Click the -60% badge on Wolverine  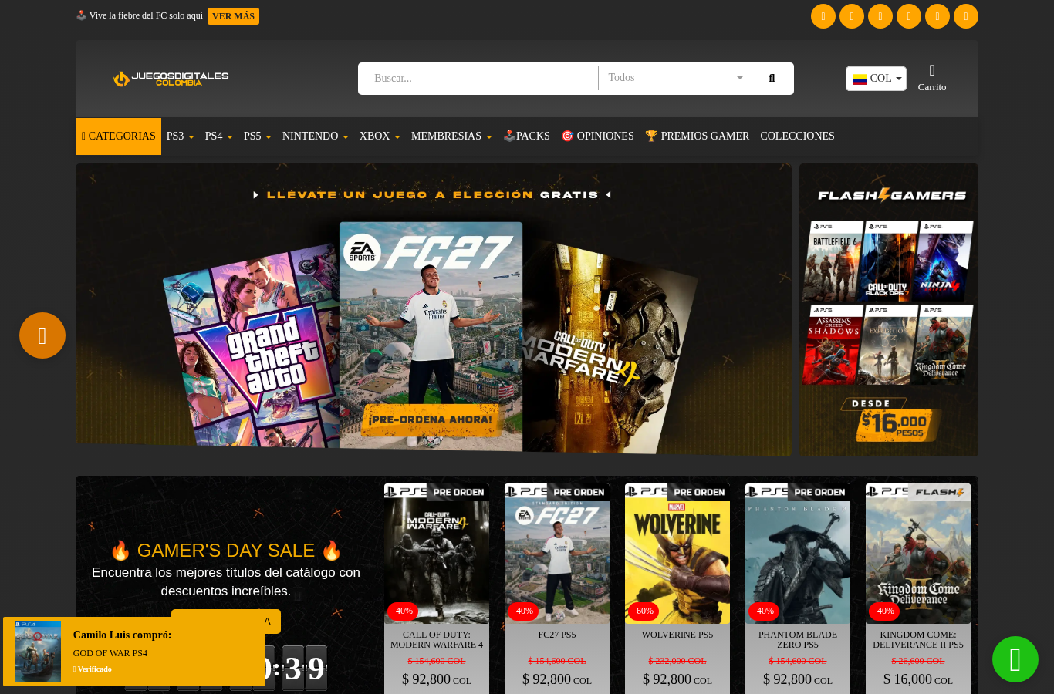(644, 611)
